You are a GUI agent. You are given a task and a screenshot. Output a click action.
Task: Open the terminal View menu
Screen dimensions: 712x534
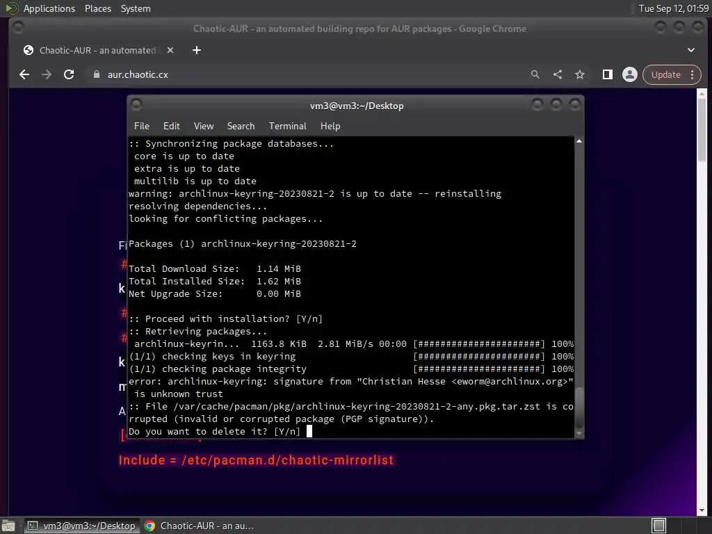pos(204,126)
